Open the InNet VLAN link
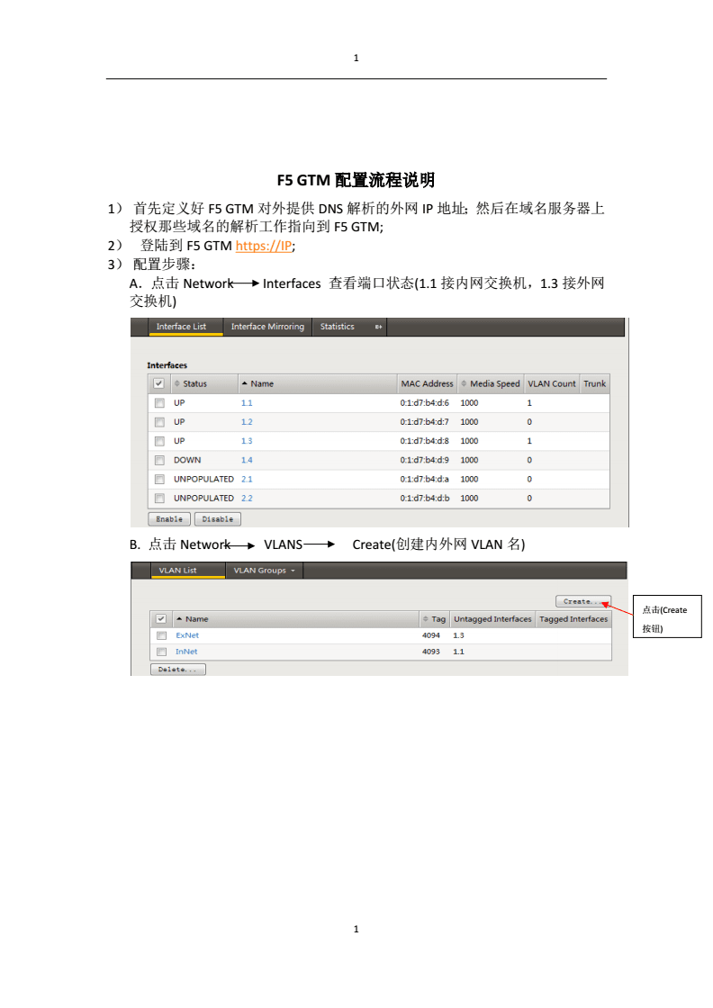This screenshot has width=713, height=1008. (x=186, y=652)
